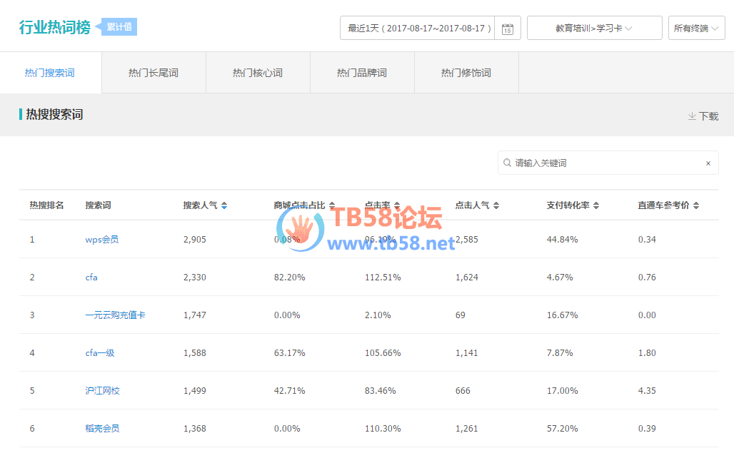The image size is (734, 458).
Task: Sort by 支付转化率 column arrows
Action: click(x=596, y=205)
